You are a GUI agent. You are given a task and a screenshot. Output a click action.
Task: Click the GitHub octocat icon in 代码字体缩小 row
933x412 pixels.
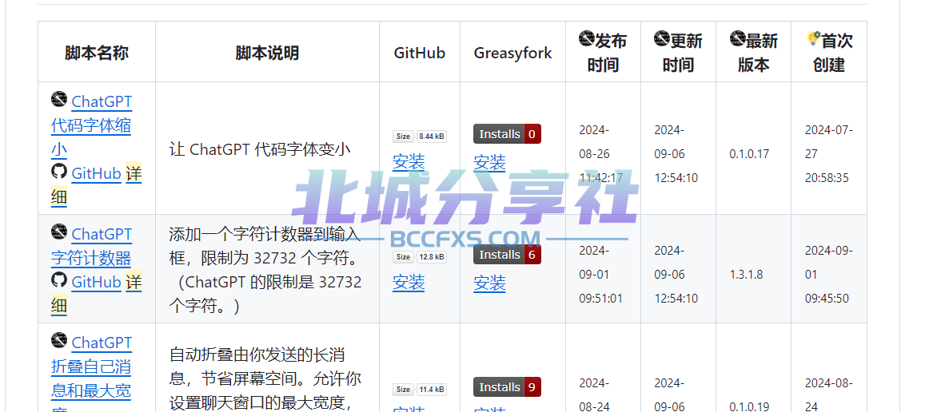point(59,172)
